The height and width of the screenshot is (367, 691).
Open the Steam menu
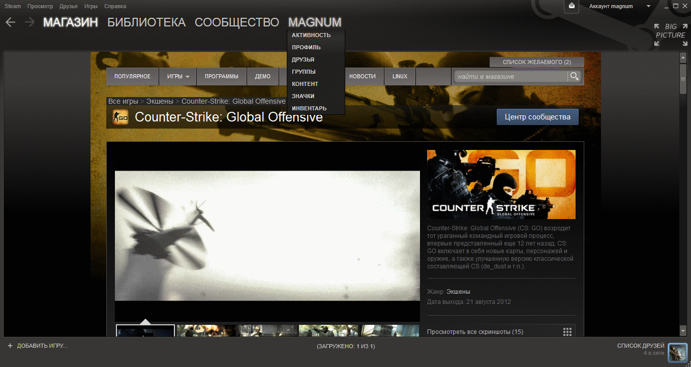click(x=13, y=6)
